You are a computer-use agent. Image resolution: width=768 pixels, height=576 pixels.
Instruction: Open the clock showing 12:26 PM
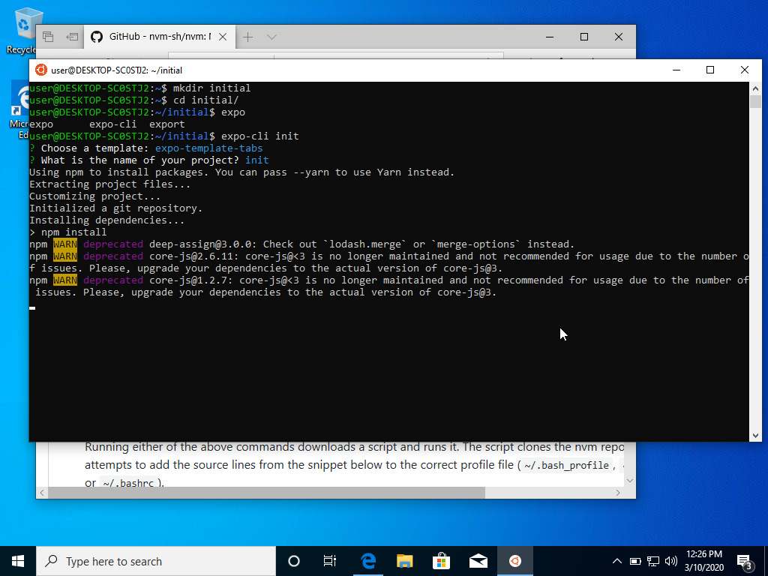(704, 561)
